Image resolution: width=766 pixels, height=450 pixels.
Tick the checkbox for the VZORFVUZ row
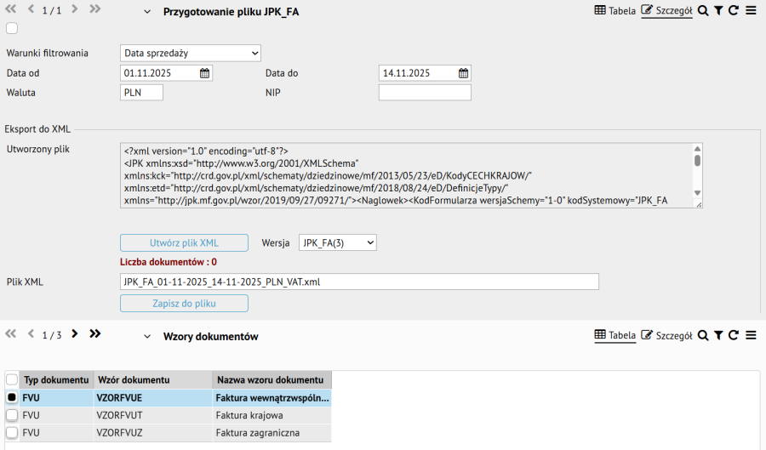(12, 433)
